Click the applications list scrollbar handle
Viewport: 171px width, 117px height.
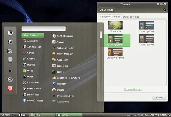tap(101, 35)
